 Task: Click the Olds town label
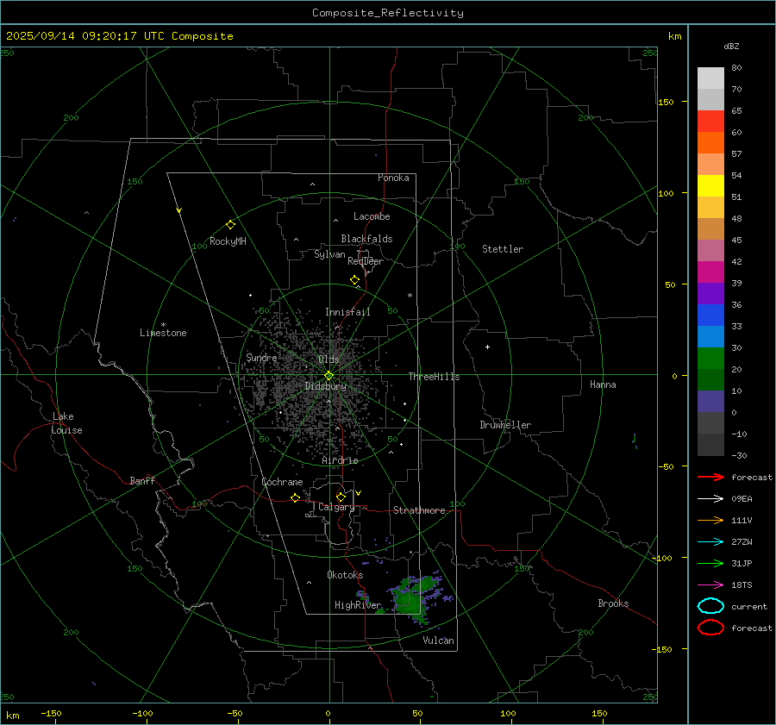[x=329, y=359]
